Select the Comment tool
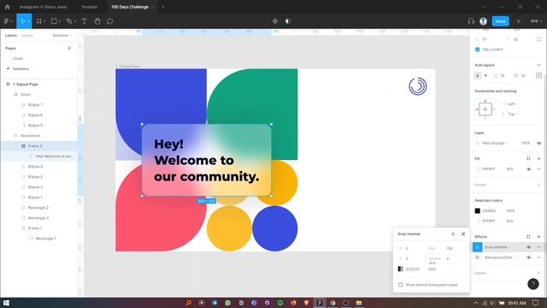The image size is (547, 308). (110, 21)
